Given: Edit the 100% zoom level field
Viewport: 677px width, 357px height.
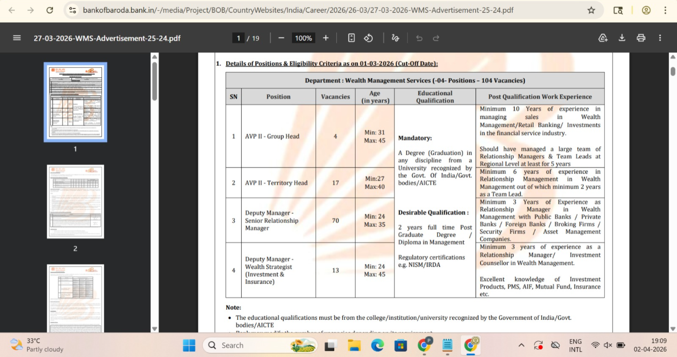Looking at the screenshot, I should (303, 38).
